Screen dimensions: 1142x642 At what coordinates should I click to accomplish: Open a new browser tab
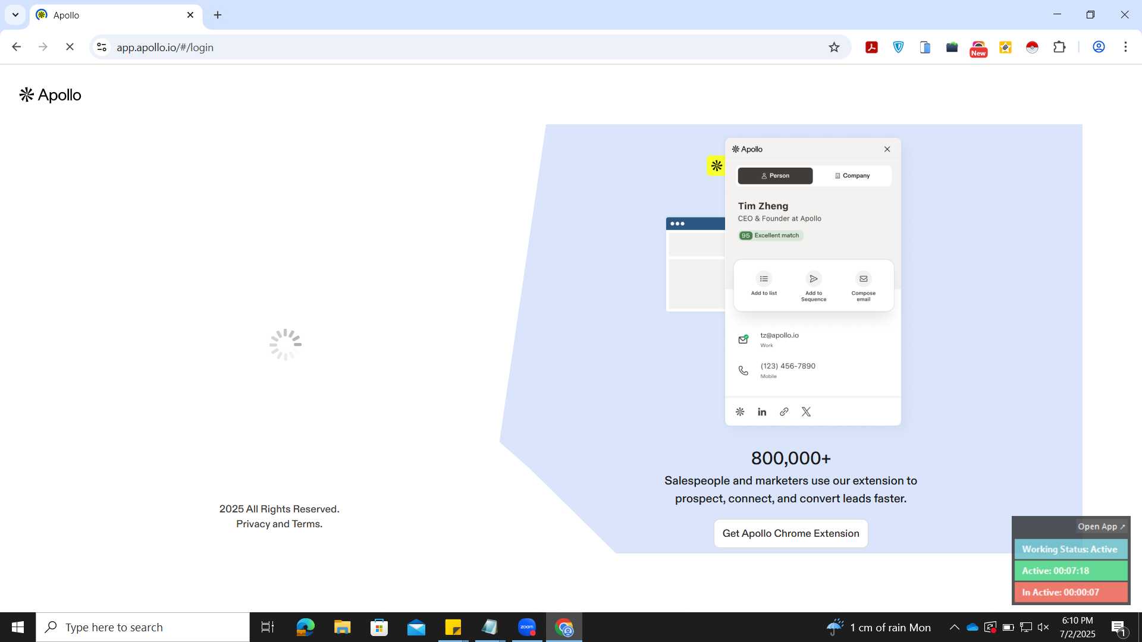coord(218,15)
